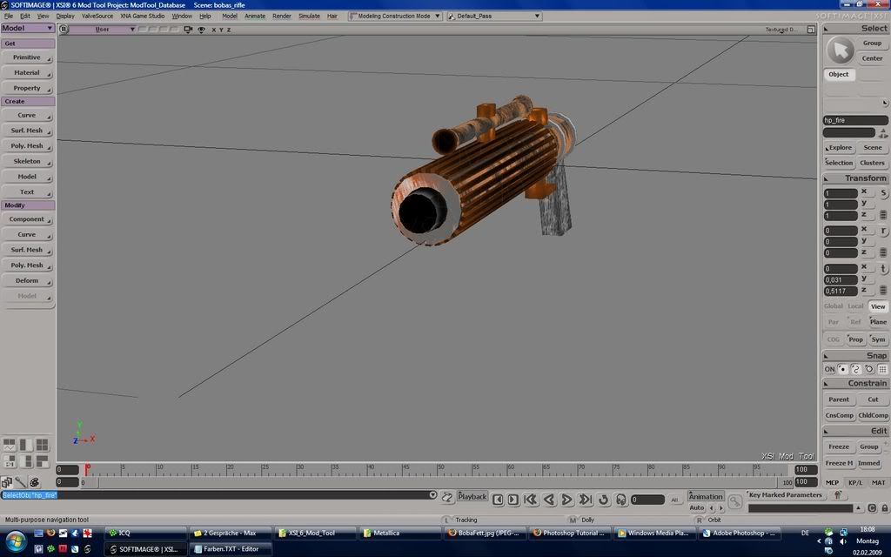Open the XNA Game Studio menu
Image resolution: width=891 pixels, height=557 pixels.
[142, 16]
